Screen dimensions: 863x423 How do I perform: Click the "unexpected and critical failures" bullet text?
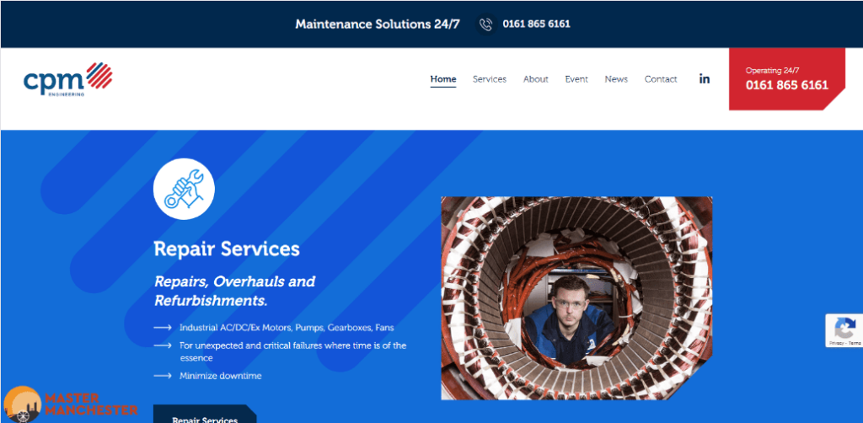(x=292, y=351)
